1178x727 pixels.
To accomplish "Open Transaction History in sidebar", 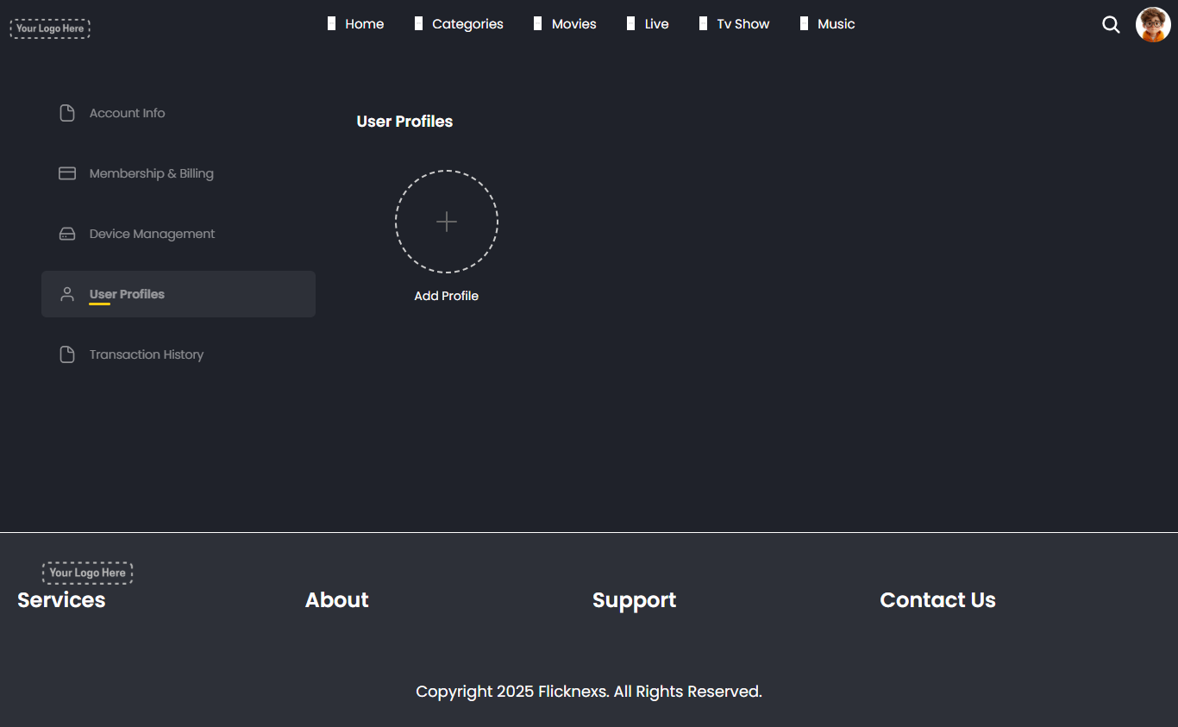I will [147, 354].
